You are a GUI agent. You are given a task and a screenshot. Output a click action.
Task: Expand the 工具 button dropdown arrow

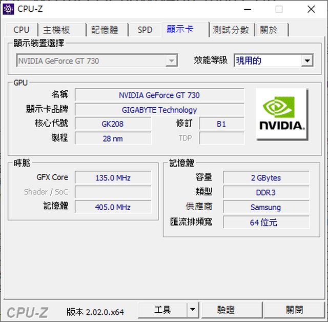pyautogui.click(x=192, y=310)
